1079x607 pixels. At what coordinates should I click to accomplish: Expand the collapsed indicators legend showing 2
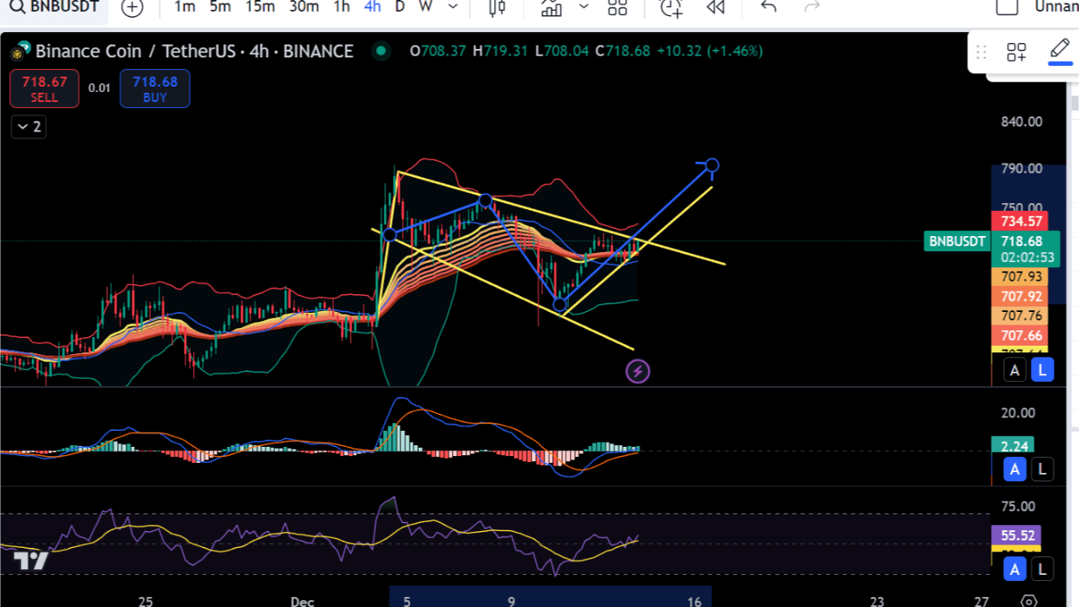tap(29, 126)
